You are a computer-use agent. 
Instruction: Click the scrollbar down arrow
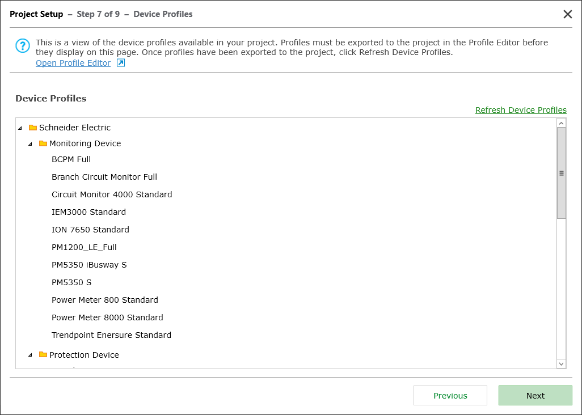pyautogui.click(x=560, y=364)
